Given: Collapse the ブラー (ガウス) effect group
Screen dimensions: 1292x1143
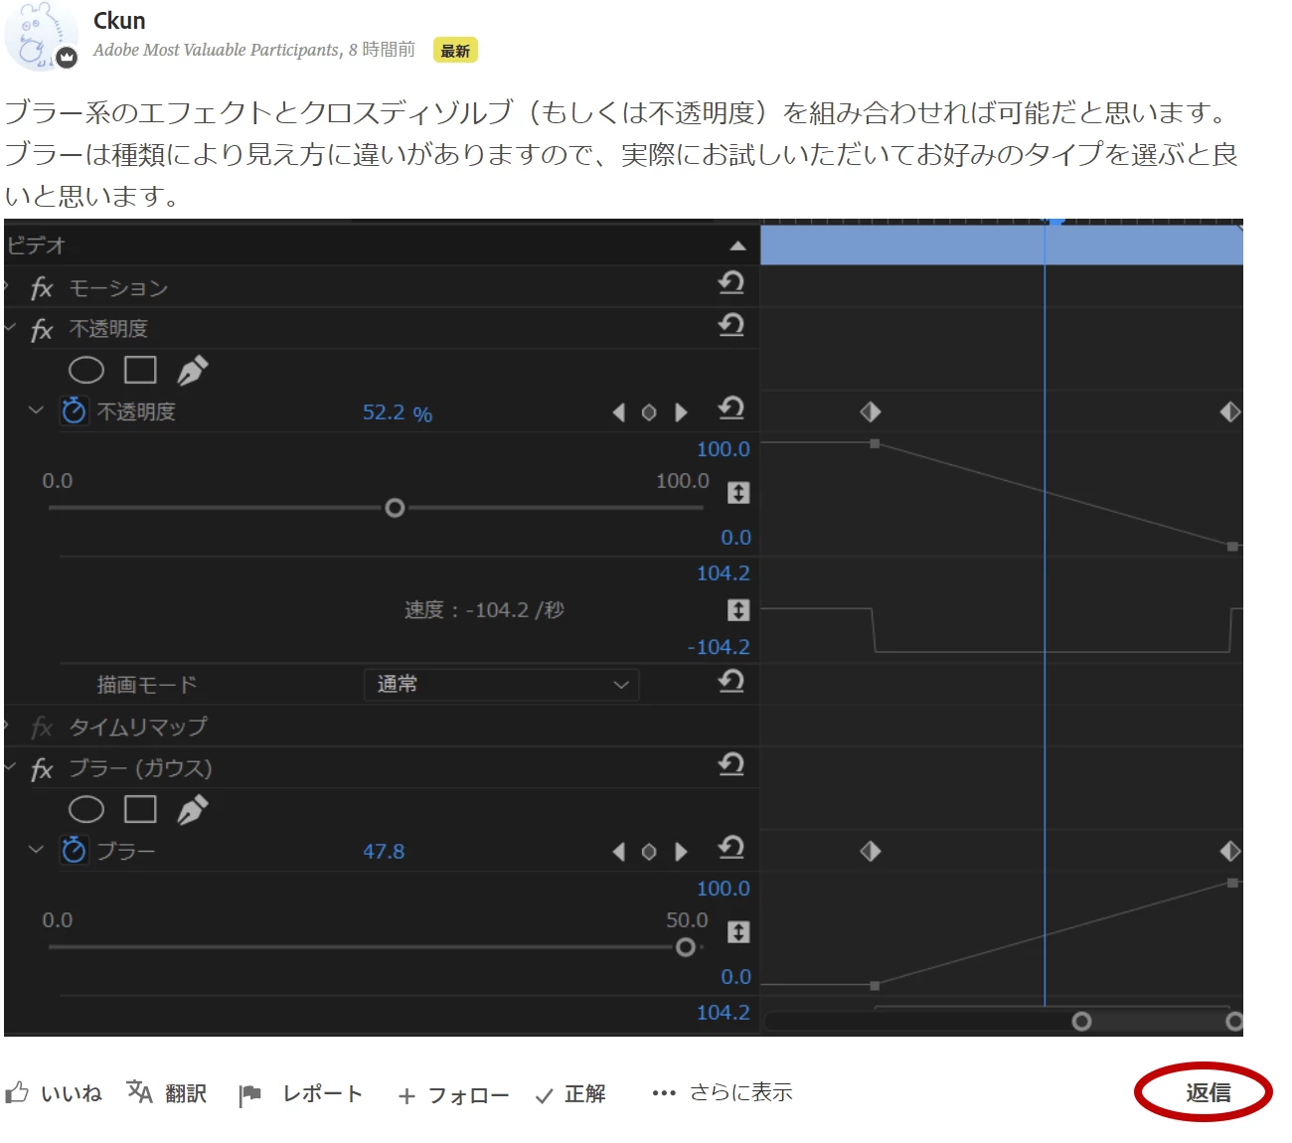Looking at the screenshot, I should (10, 766).
